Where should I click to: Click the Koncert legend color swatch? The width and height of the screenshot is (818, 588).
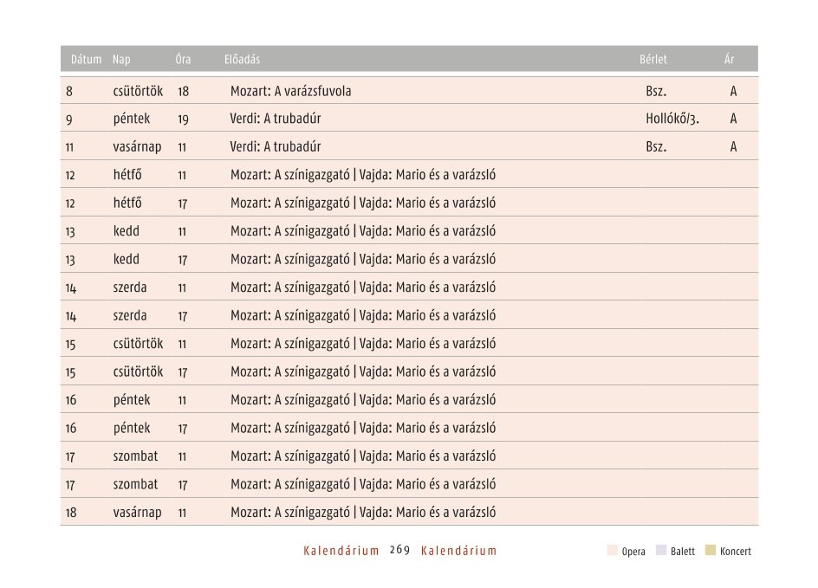coord(710,551)
